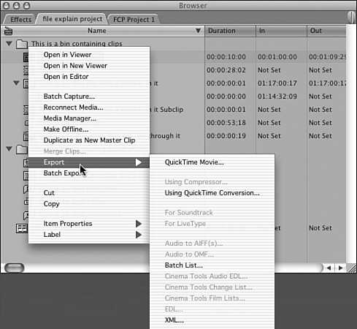
Task: Click the In value 01:14:32:09
Action: [x=277, y=97]
